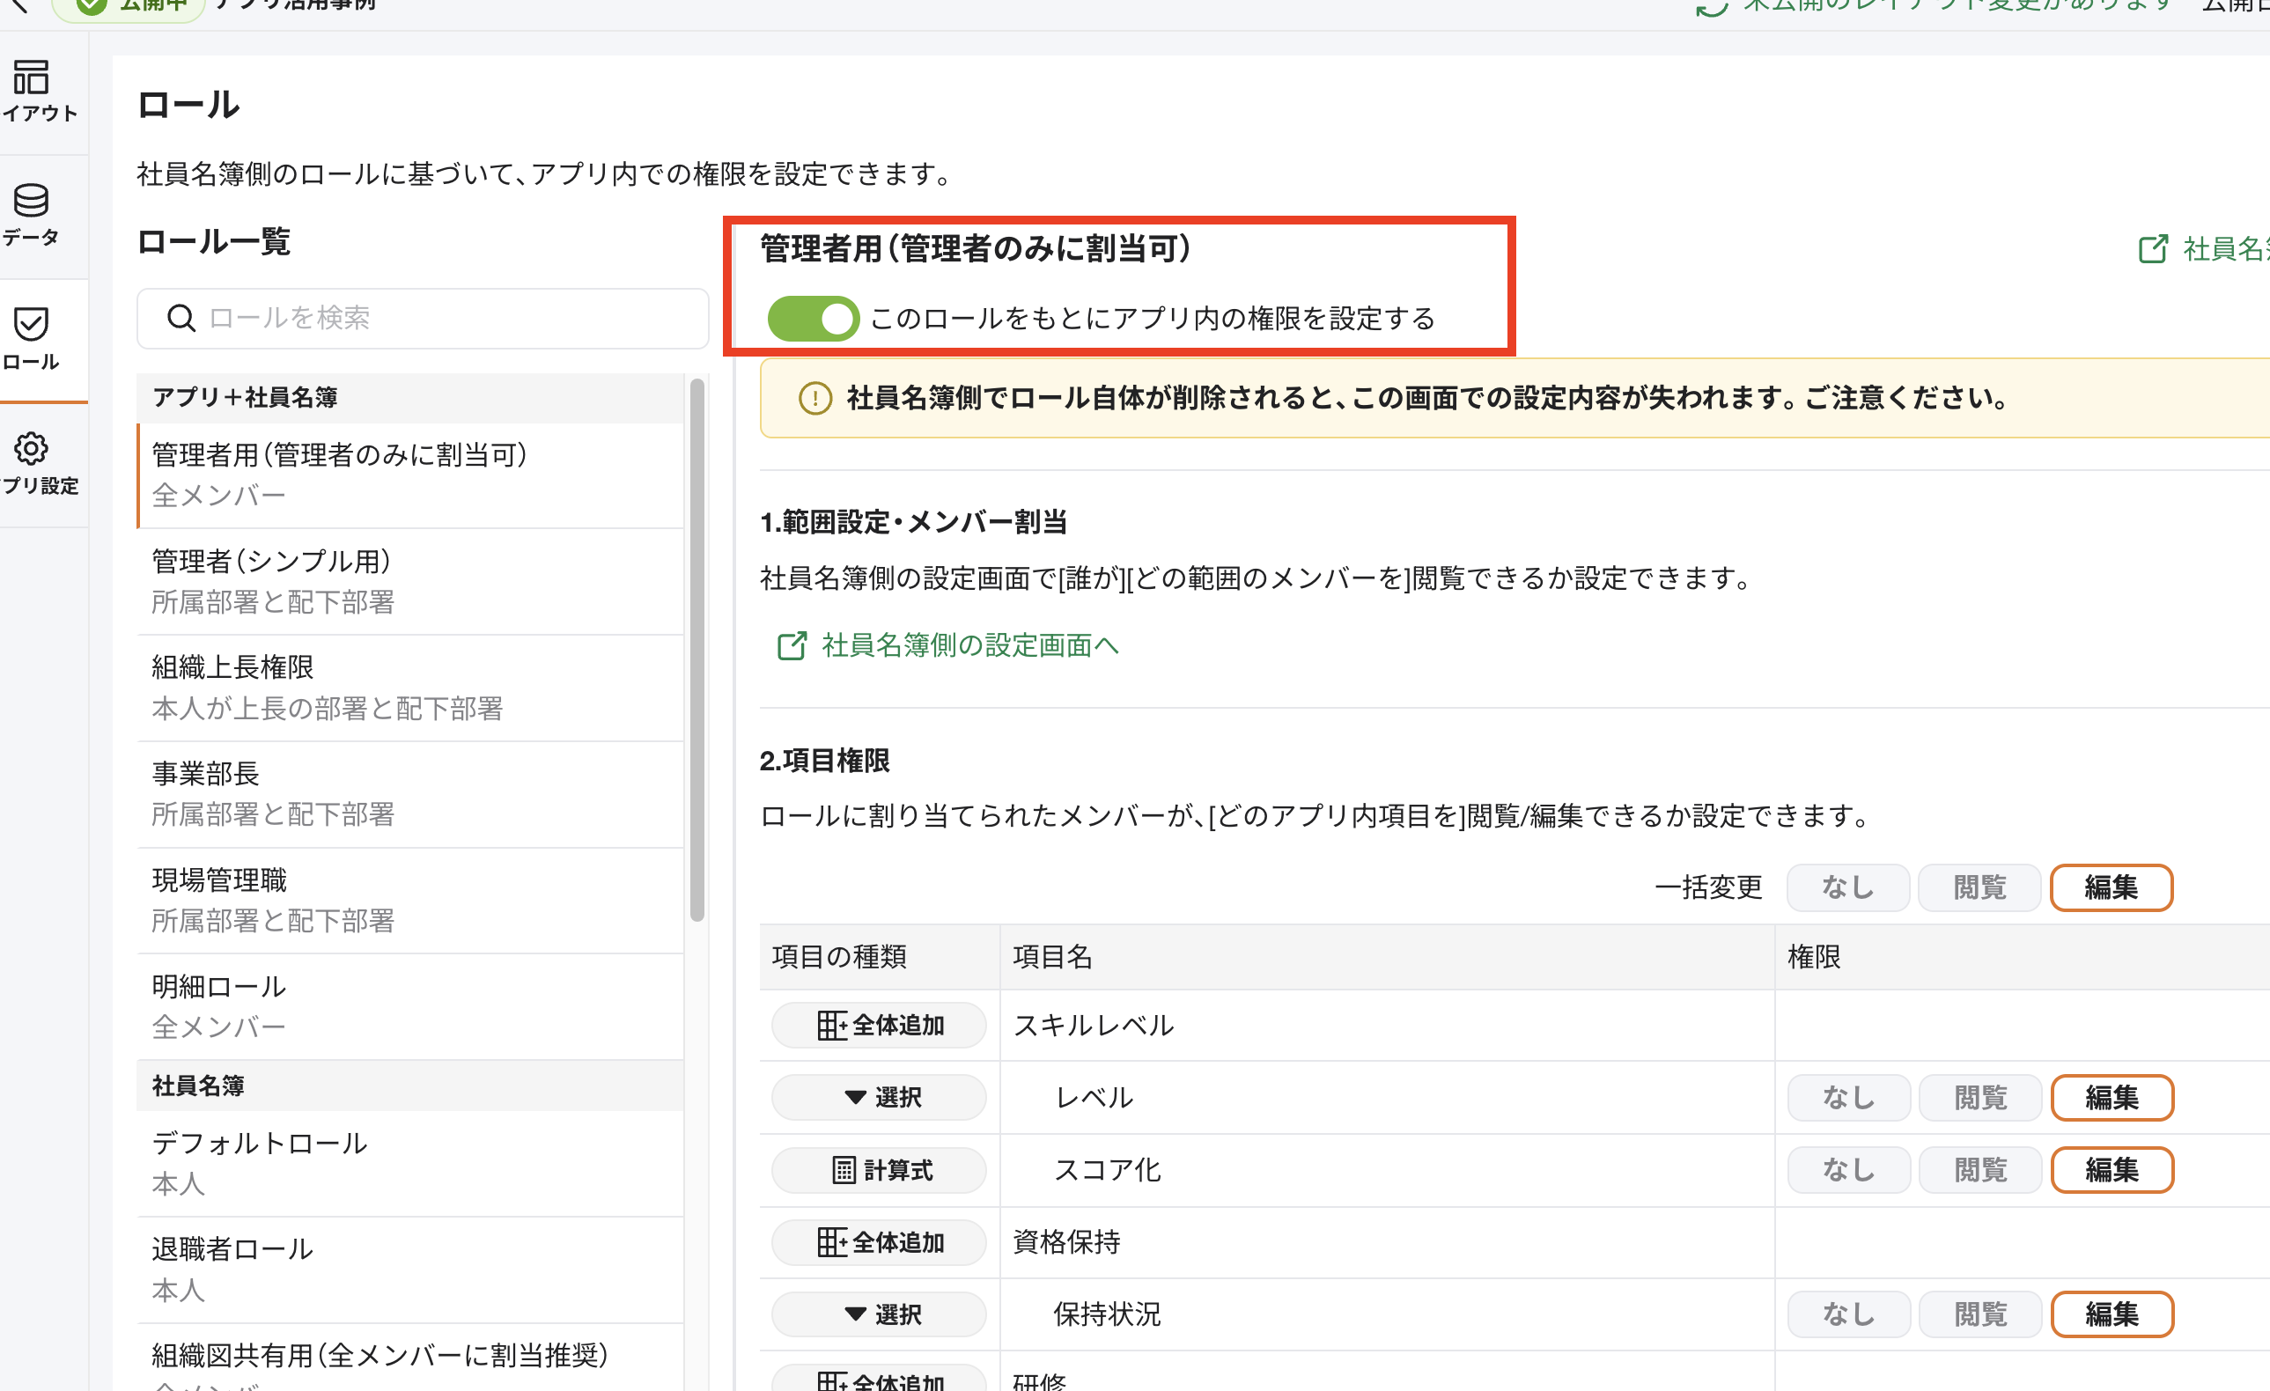Click the warning info icon in yellow banner
Image resolution: width=2270 pixels, height=1391 pixels.
click(x=814, y=398)
